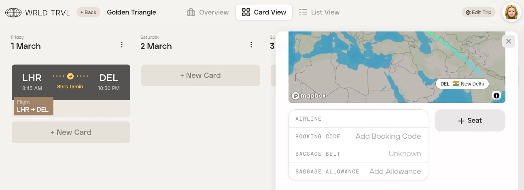Add new card under 1 March
Viewport: 524px width, 190px height.
click(x=71, y=132)
